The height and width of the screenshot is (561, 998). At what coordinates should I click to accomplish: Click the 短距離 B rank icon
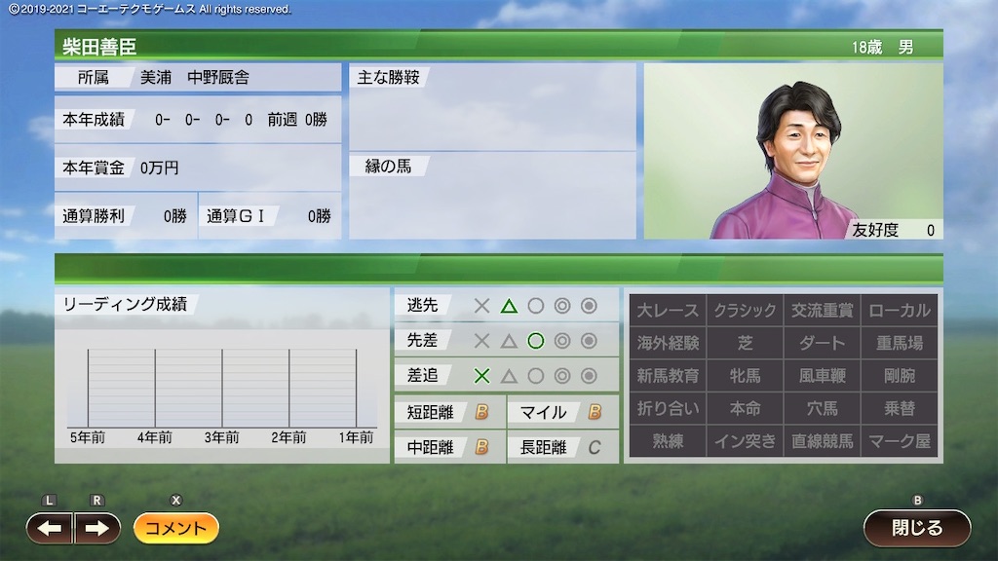coord(481,412)
